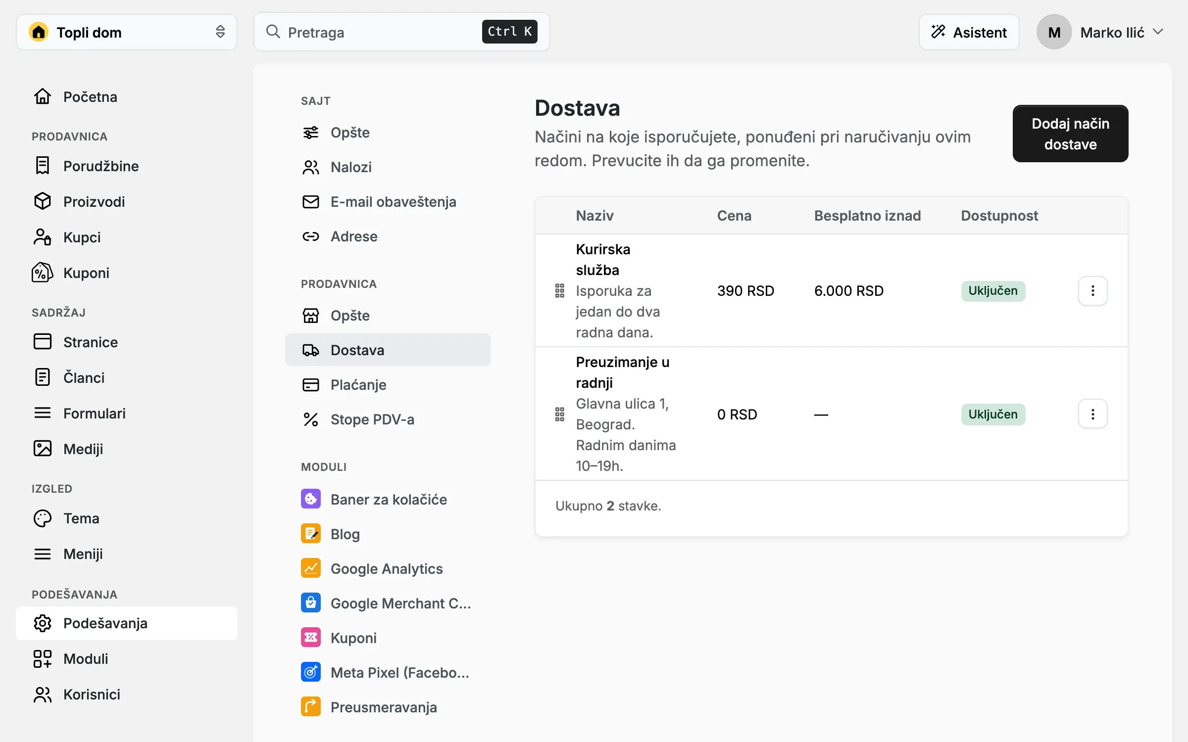Open Google Analytics module

[388, 568]
